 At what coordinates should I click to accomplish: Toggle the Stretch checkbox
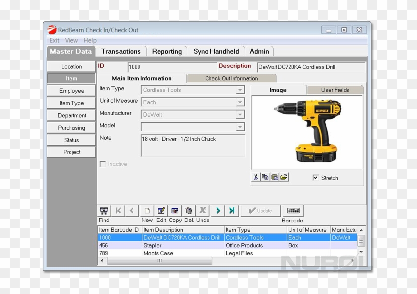pos(316,177)
